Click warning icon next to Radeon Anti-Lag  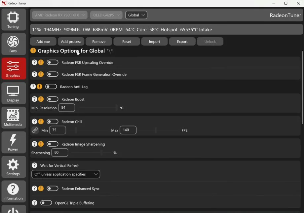pyautogui.click(x=39, y=87)
